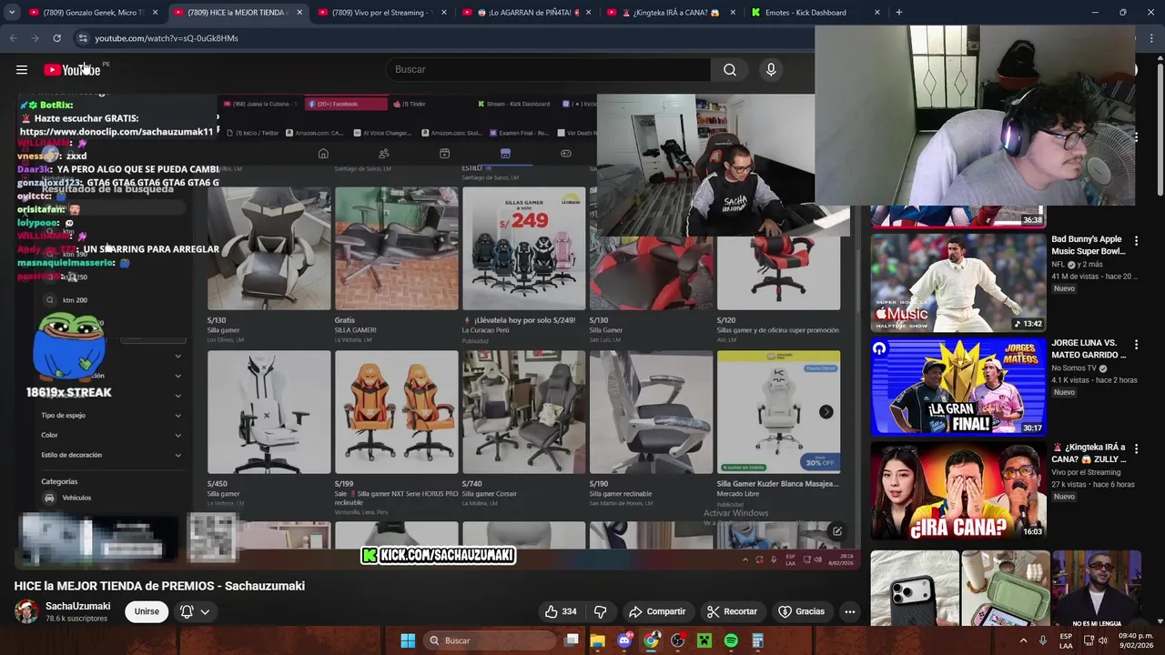Viewport: 1165px width, 655px height.
Task: Click the Compartir button
Action: click(657, 611)
